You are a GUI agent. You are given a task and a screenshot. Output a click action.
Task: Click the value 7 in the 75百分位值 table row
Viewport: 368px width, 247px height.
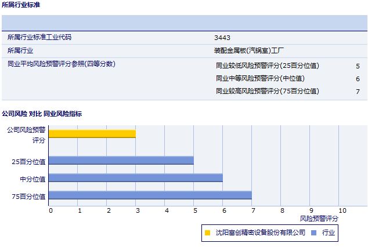tap(358, 92)
